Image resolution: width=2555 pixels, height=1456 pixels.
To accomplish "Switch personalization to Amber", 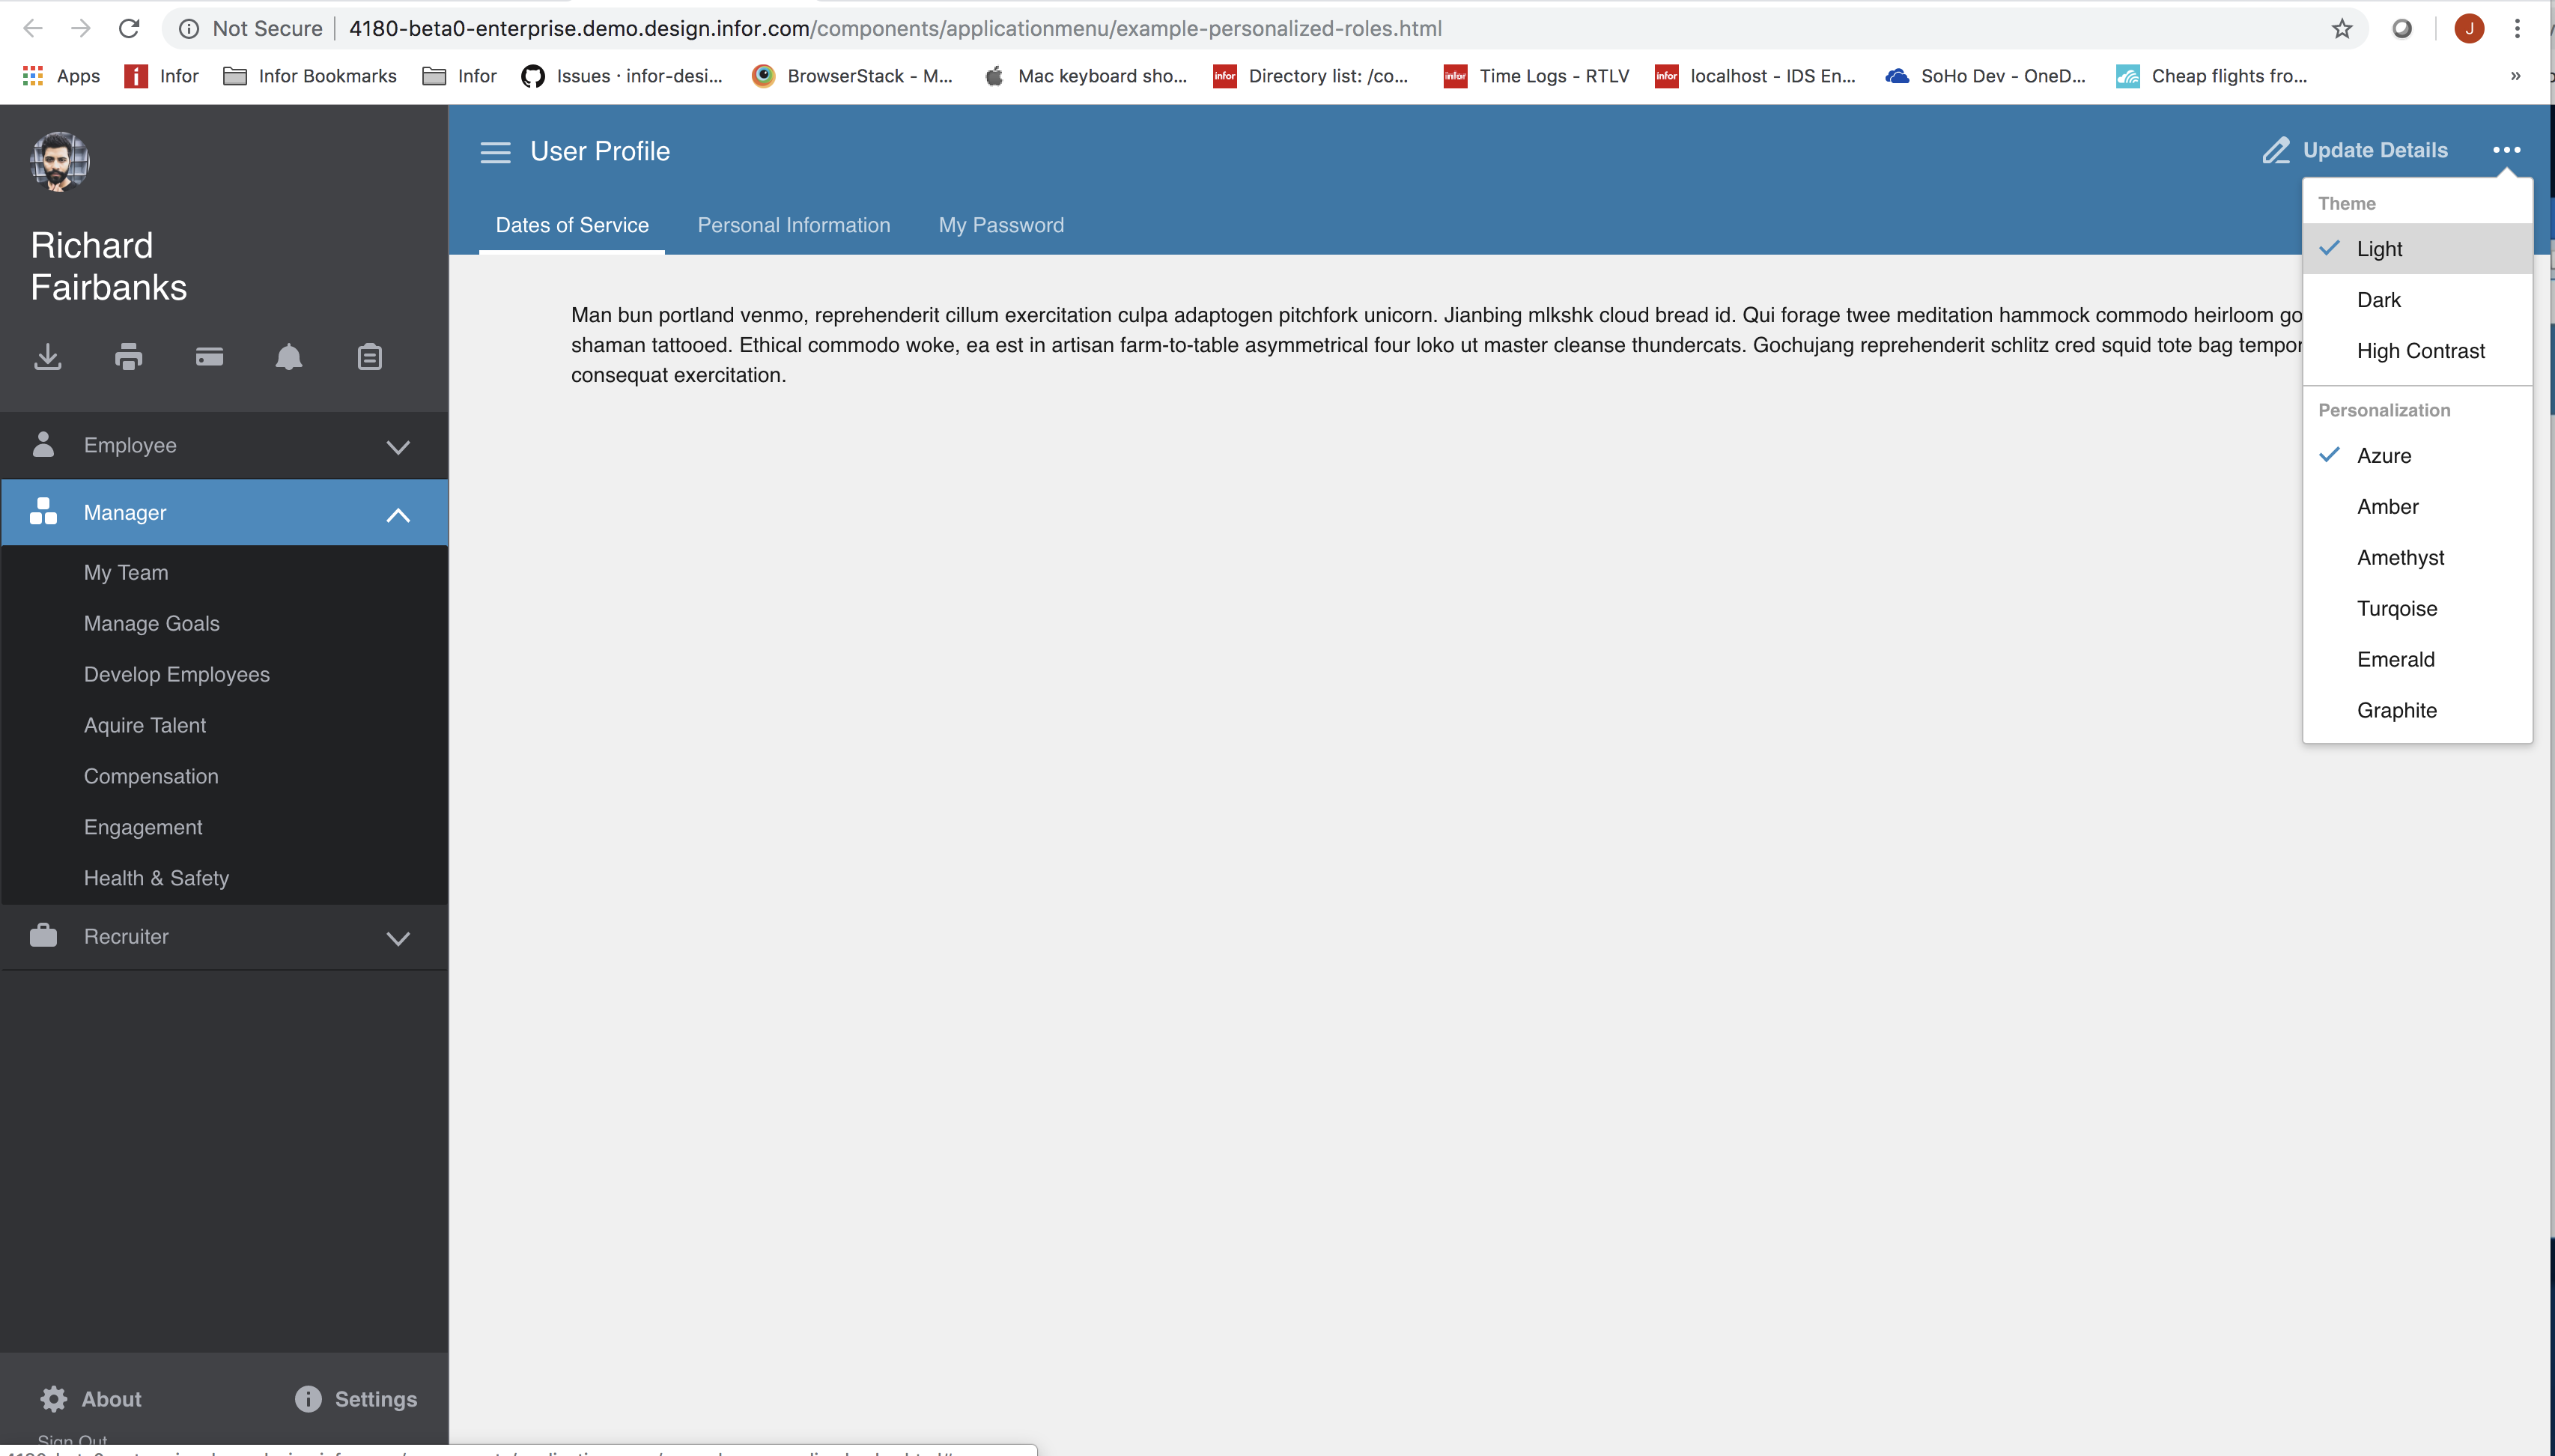I will click(2388, 506).
